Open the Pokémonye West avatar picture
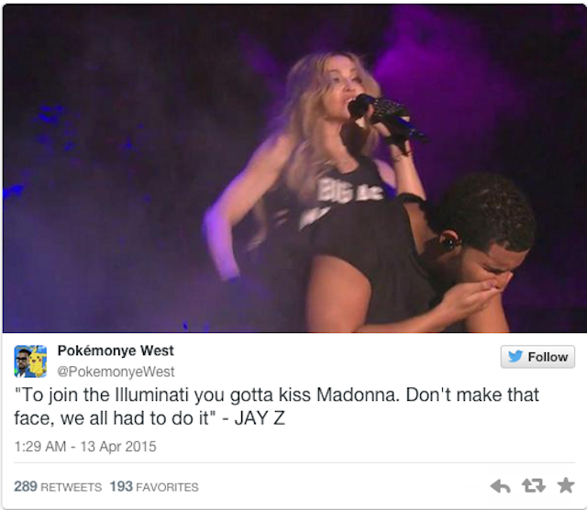Image resolution: width=587 pixels, height=510 pixels. [30, 361]
